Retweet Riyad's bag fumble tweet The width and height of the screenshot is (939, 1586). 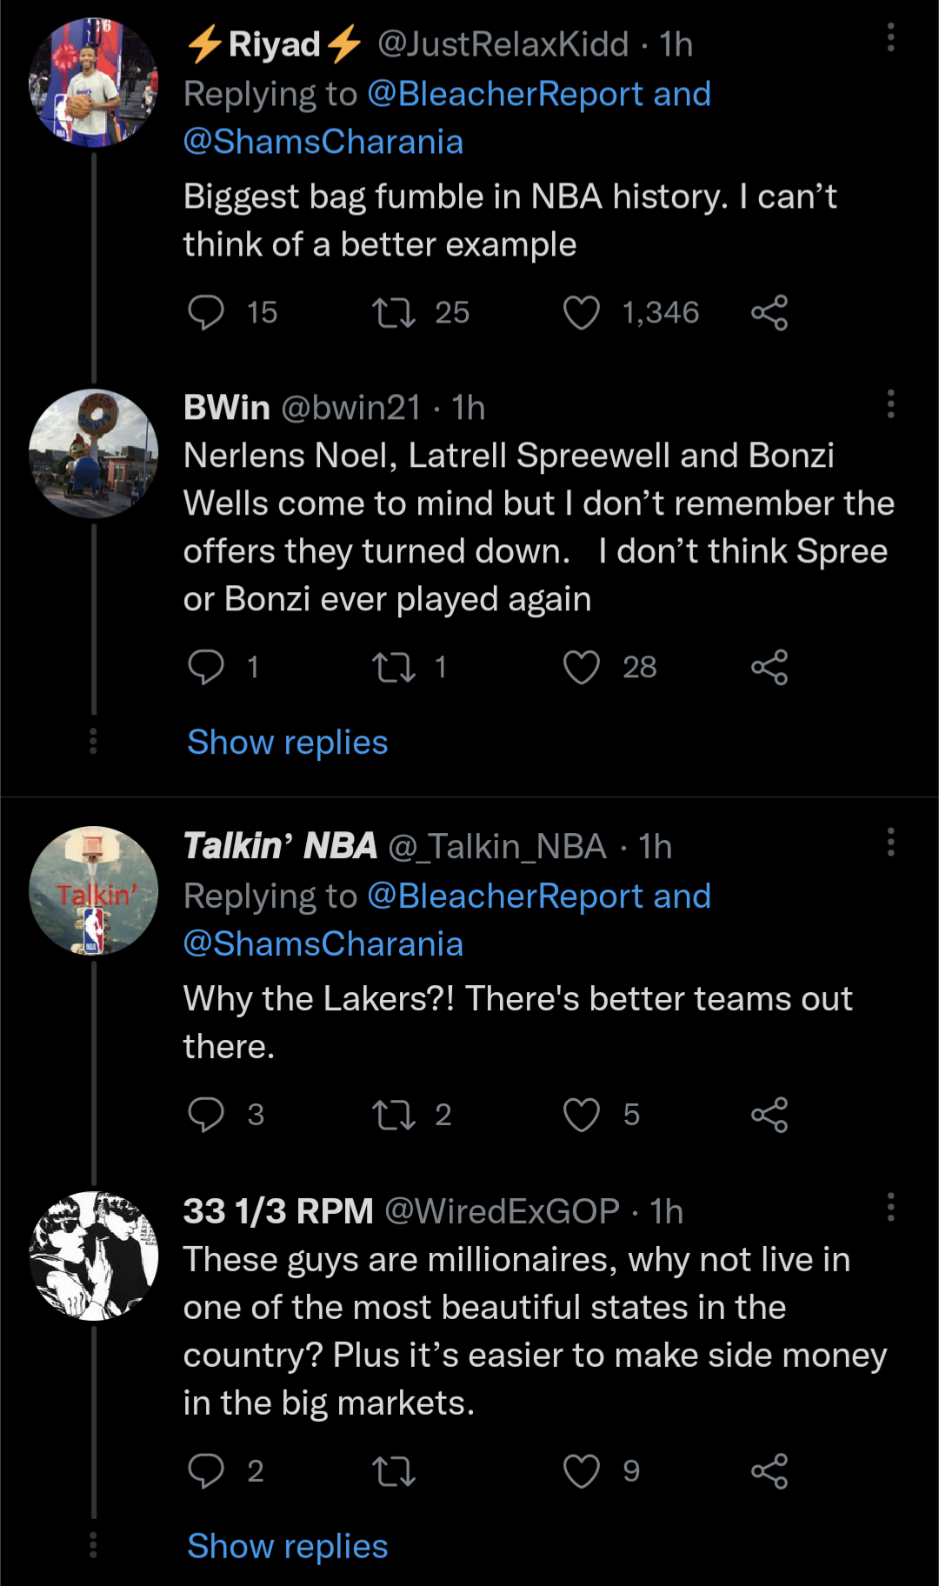394,313
